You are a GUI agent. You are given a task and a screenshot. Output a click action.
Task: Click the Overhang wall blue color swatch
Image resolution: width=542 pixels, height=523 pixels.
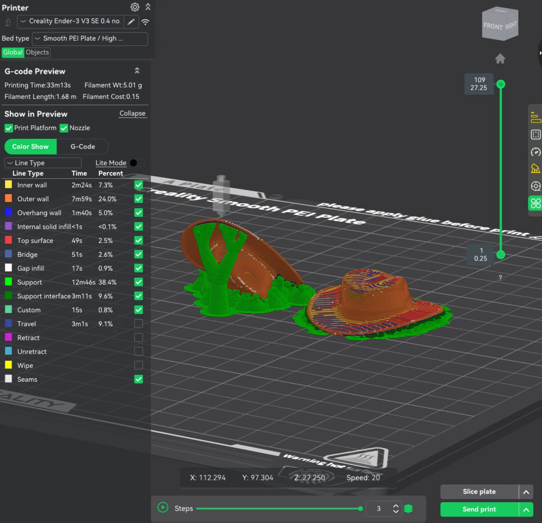click(8, 212)
